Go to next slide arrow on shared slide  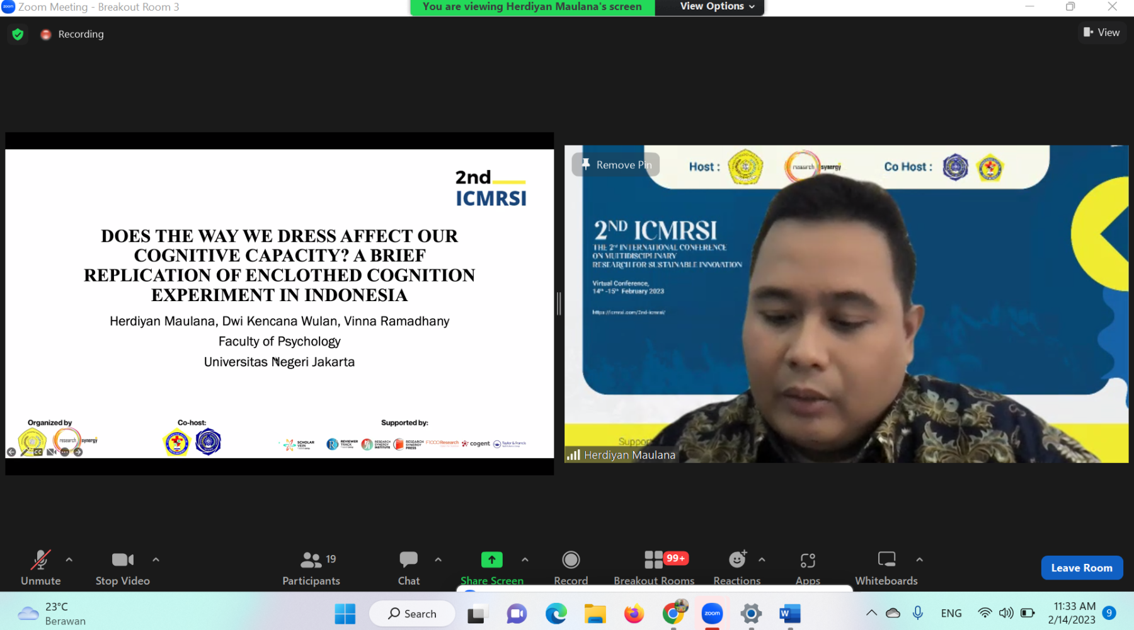[78, 452]
